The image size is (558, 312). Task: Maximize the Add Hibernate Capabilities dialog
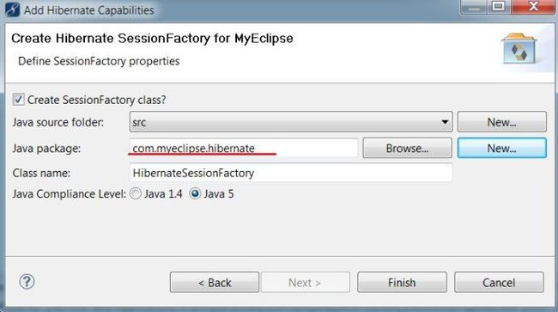pyautogui.click(x=498, y=6)
